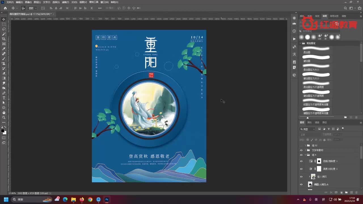Open search icon at top right
The width and height of the screenshot is (363, 204).
pyautogui.click(x=345, y=8)
